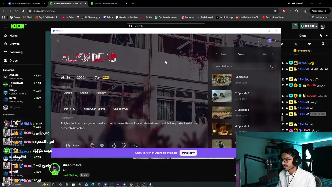Expand the bookmarks overflow chevron
The height and width of the screenshot is (187, 332).
coord(305,17)
